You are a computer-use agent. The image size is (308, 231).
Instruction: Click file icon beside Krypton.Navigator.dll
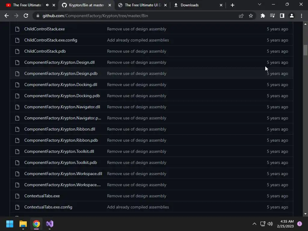(x=17, y=107)
